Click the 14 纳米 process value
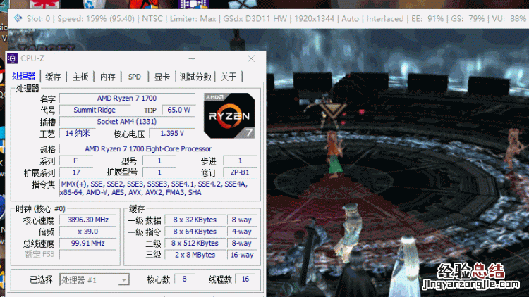The height and width of the screenshot is (297, 529). point(78,133)
